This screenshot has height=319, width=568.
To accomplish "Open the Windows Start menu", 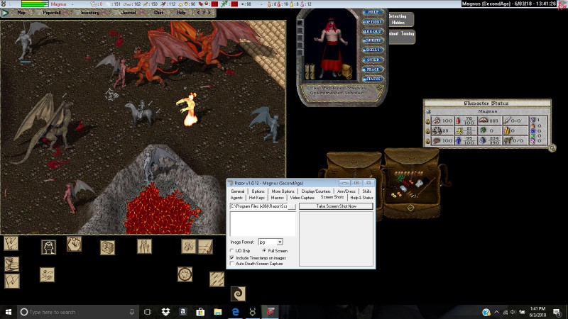I will click(x=9, y=312).
